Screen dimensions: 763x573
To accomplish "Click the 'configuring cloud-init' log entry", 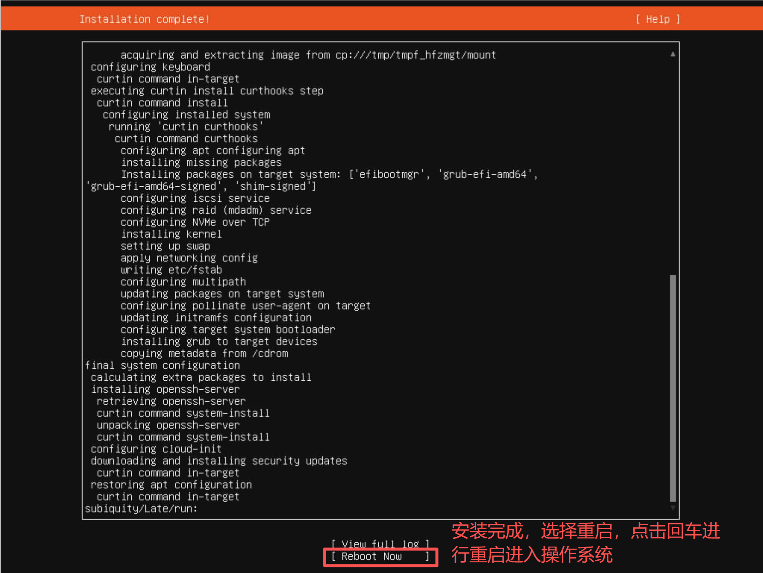I will point(156,449).
